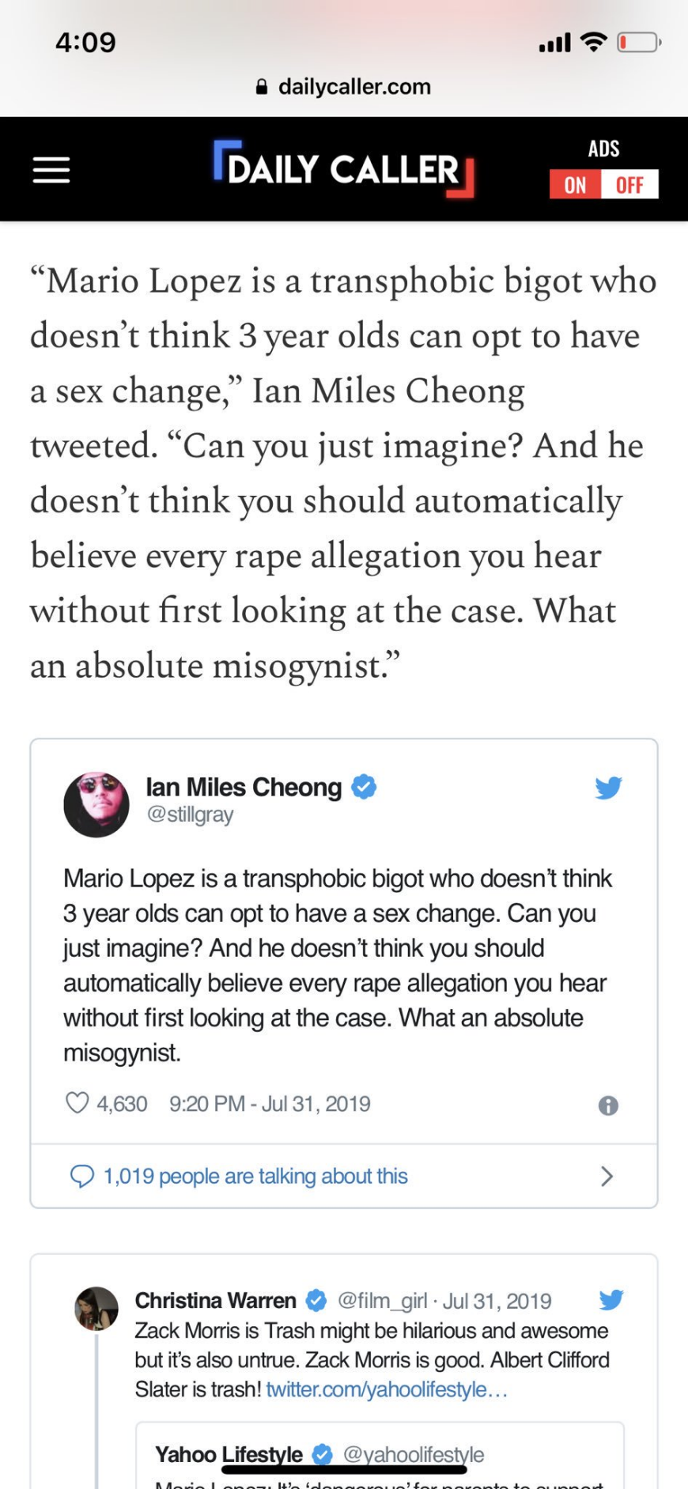
Task: Like the tweet with heart icon
Action: [77, 1103]
